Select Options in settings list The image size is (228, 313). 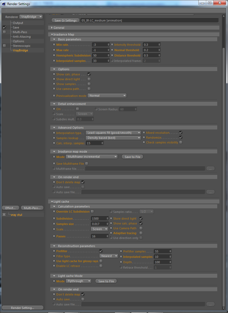(x=19, y=41)
